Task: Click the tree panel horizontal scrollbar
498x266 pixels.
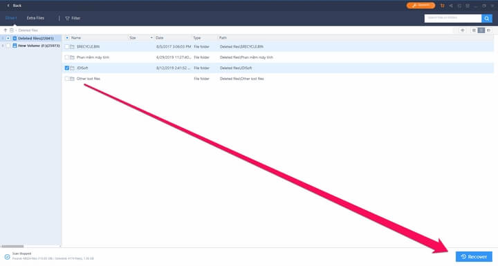Action: [12, 246]
